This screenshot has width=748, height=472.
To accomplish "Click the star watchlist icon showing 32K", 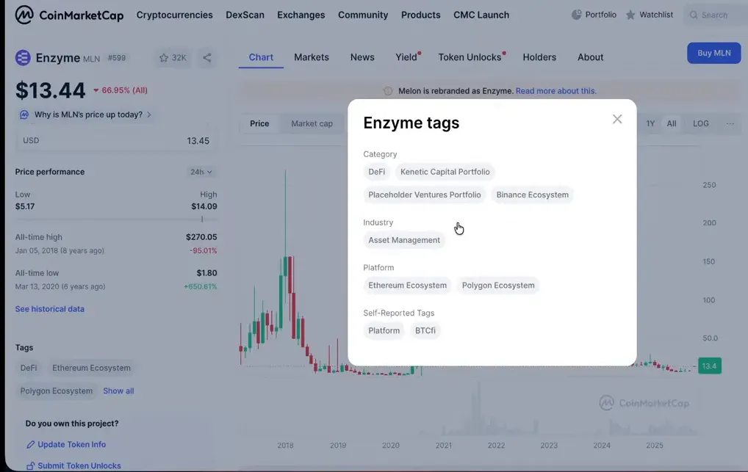I will point(173,58).
